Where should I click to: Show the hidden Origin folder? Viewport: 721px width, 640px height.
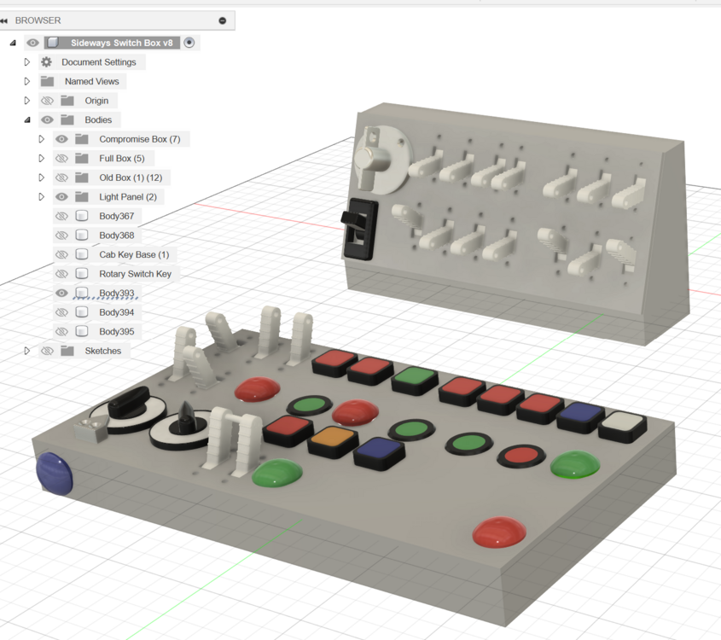coord(47,101)
